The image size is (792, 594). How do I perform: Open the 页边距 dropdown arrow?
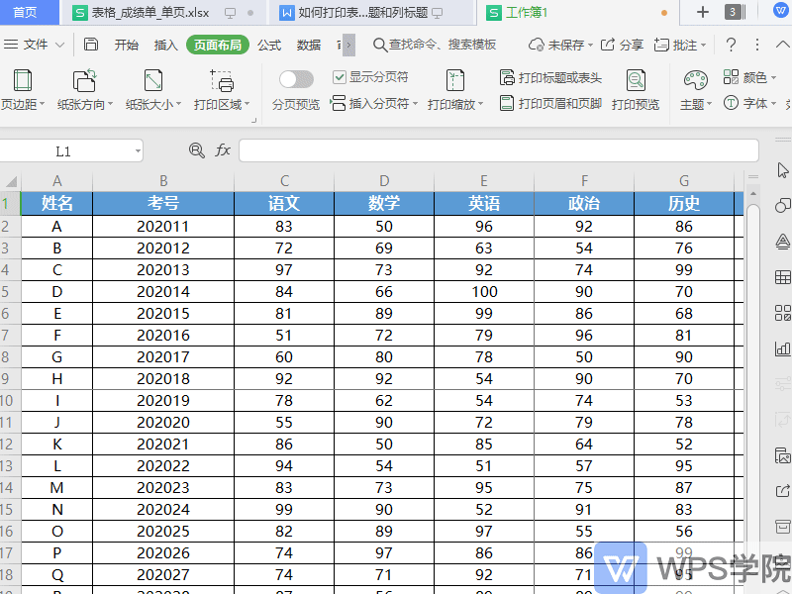pos(43,104)
